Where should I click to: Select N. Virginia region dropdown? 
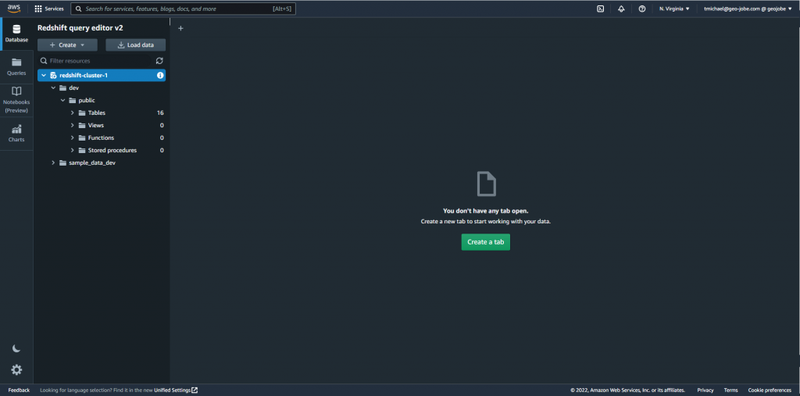click(674, 9)
